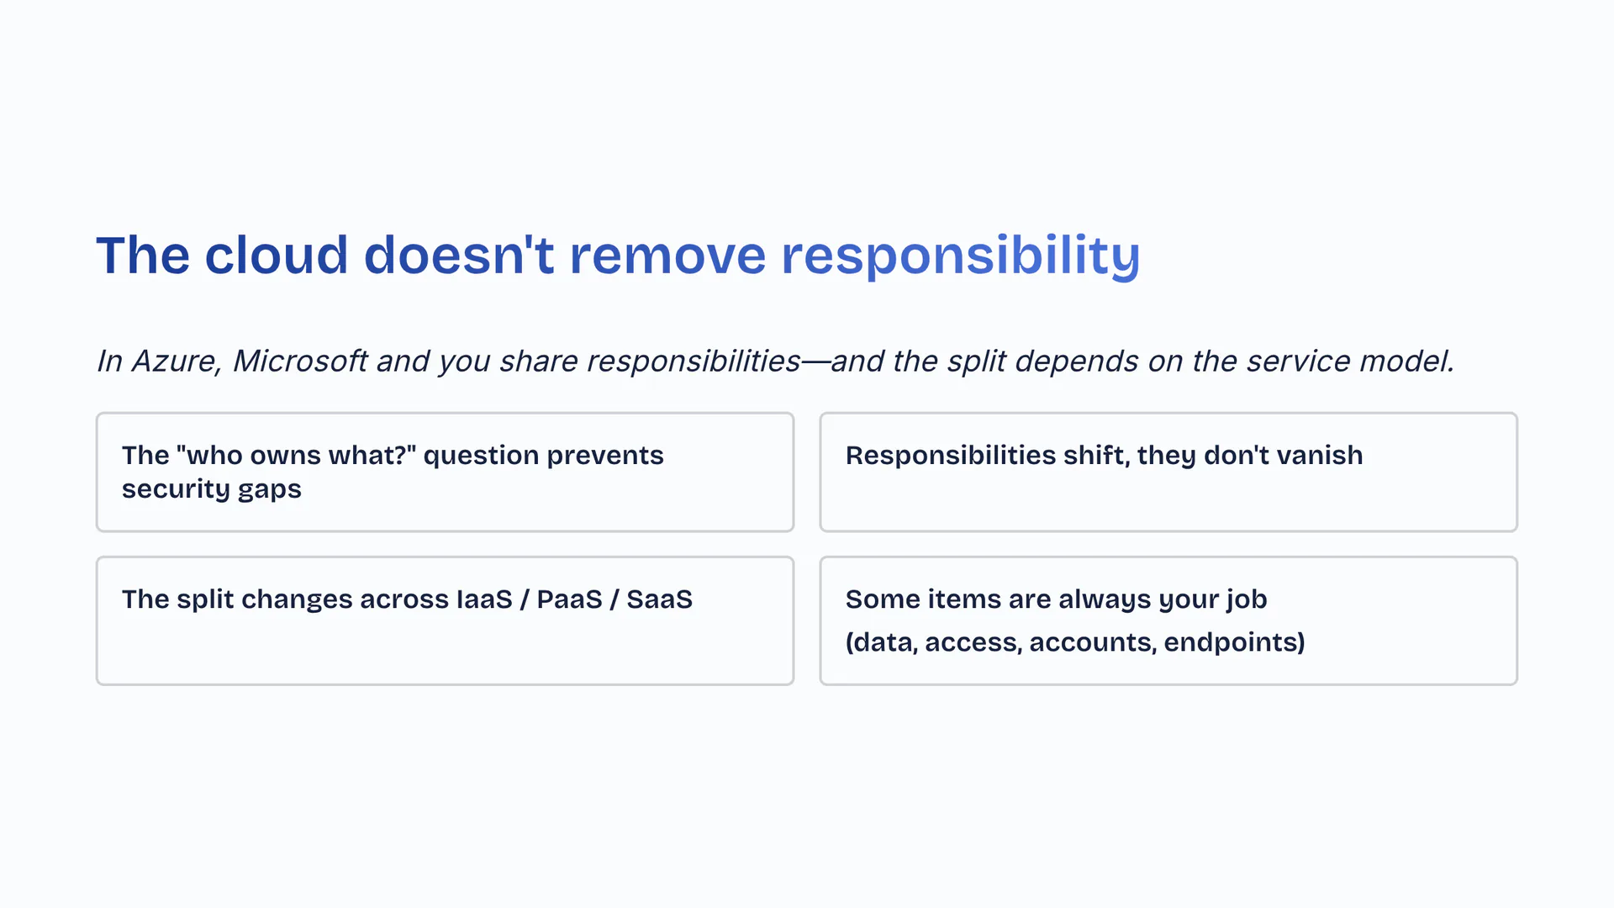The width and height of the screenshot is (1614, 908).
Task: Click the word "cloud" in the title
Action: point(276,255)
